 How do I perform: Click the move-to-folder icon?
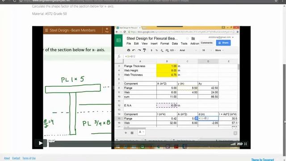pos(193,38)
